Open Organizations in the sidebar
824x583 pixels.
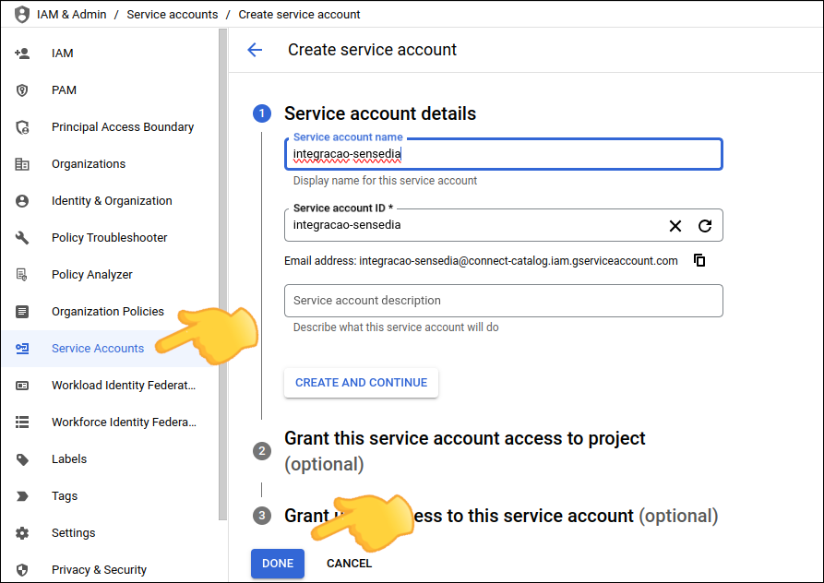click(89, 163)
